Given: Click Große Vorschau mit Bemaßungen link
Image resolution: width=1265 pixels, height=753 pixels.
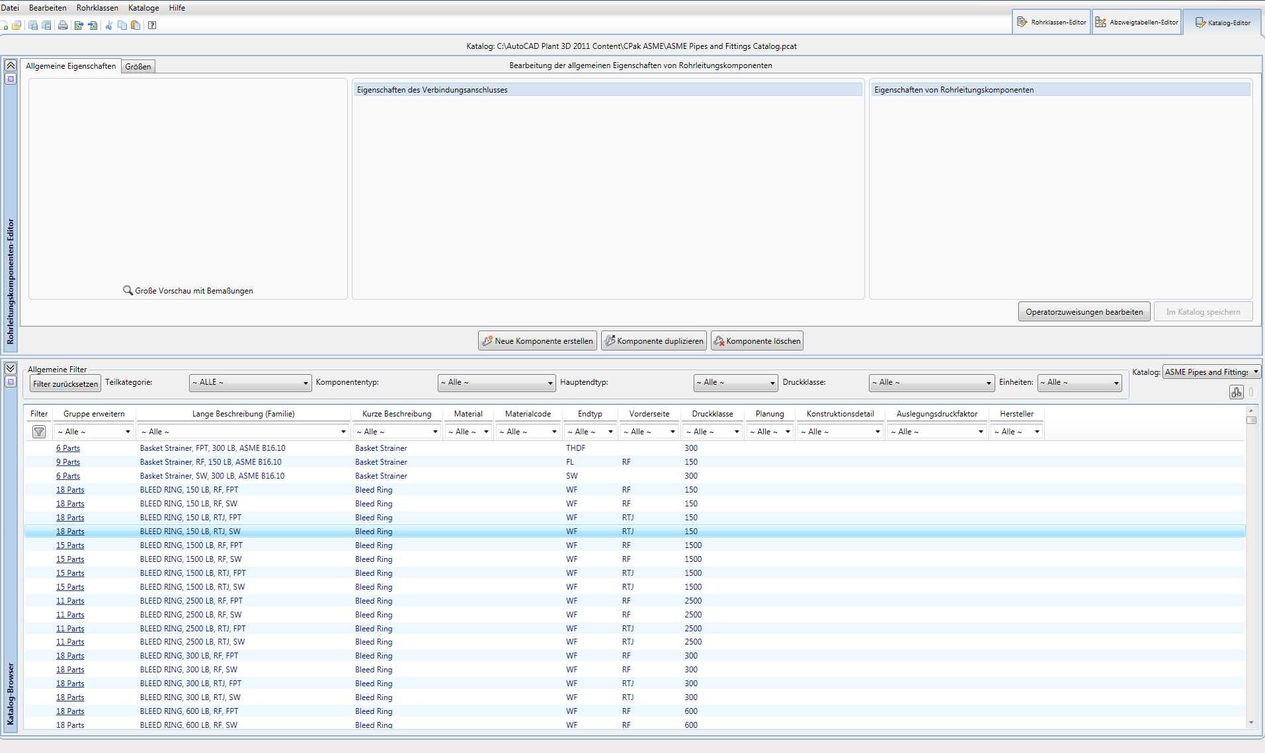Looking at the screenshot, I should 194,291.
